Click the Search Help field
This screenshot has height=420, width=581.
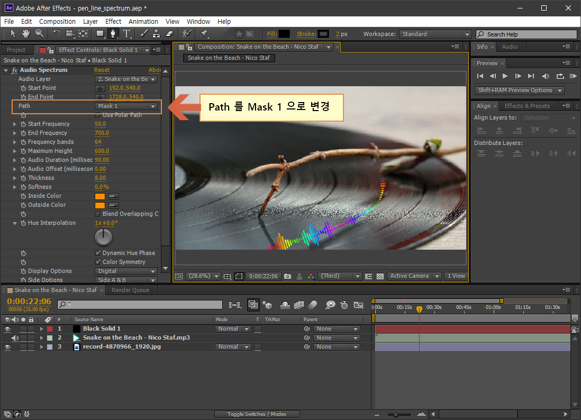[526, 34]
